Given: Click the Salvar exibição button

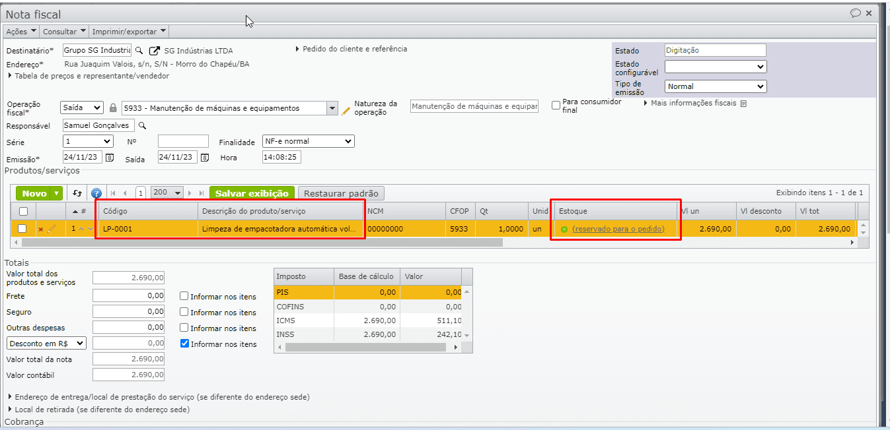Looking at the screenshot, I should [252, 193].
